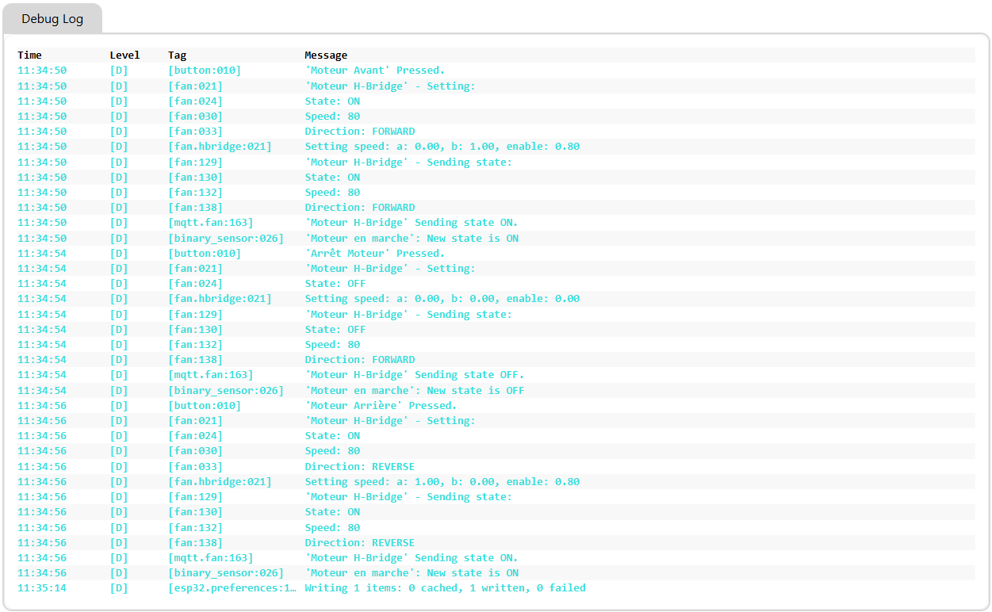992x612 pixels.
Task: Click the Tag column header
Action: pyautogui.click(x=177, y=55)
